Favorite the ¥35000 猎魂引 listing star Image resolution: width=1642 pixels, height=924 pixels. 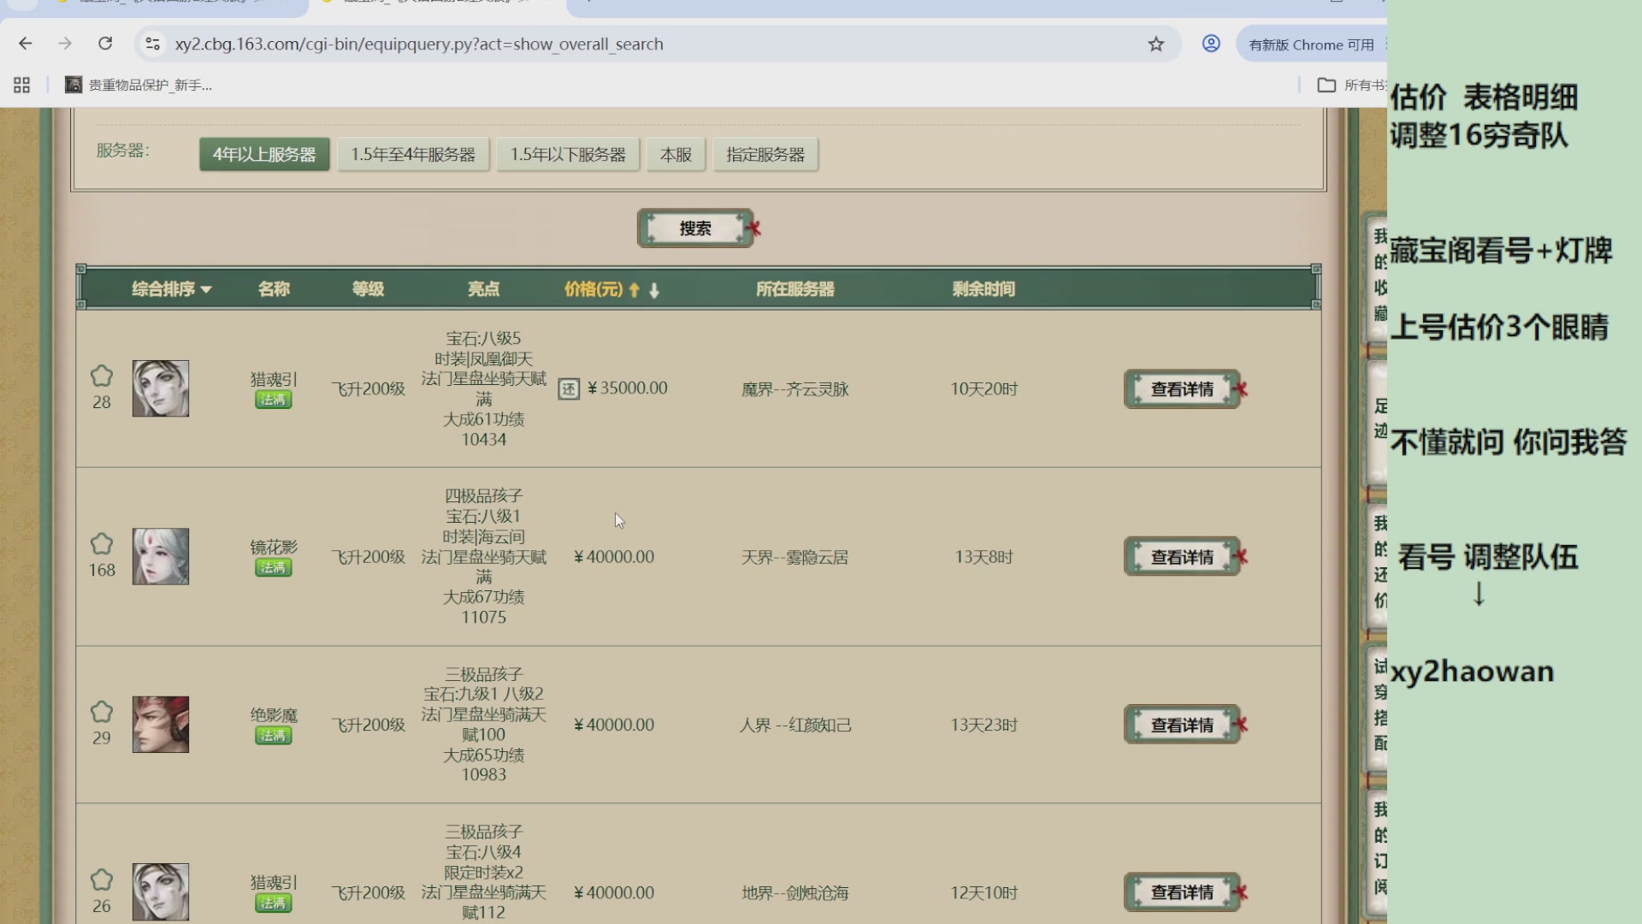pos(102,376)
